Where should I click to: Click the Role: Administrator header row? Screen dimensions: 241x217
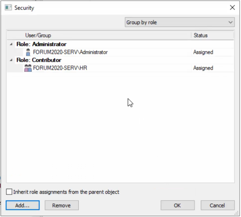tap(41, 44)
